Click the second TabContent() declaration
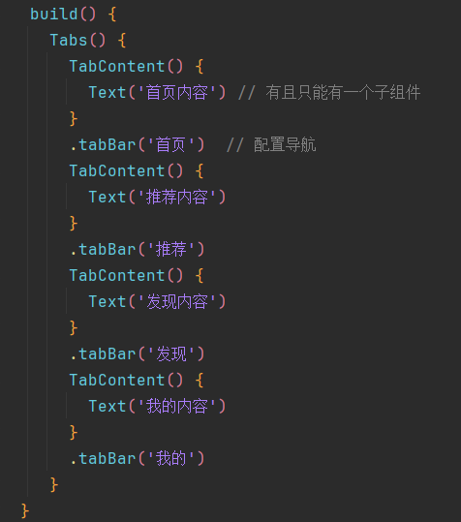 coord(126,170)
